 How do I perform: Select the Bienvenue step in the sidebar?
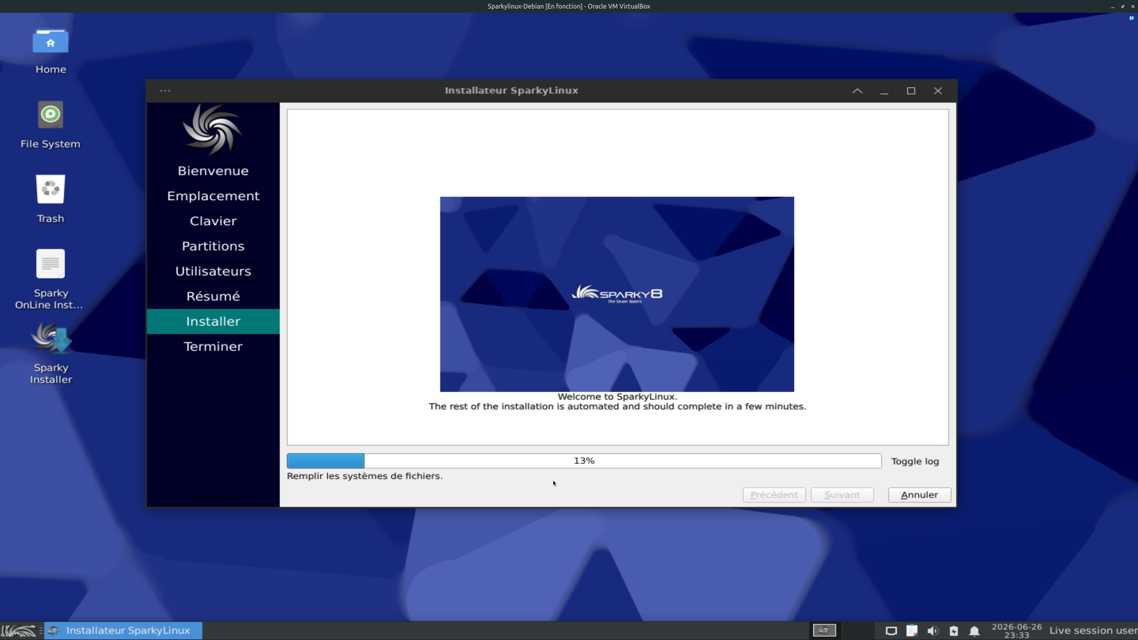[213, 171]
